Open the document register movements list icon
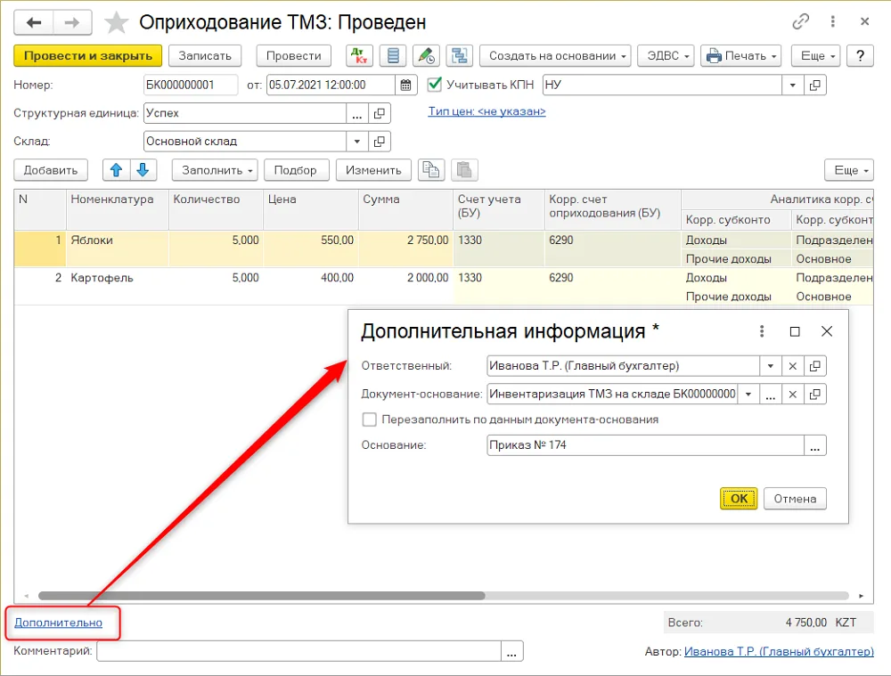The height and width of the screenshot is (676, 891). click(x=393, y=56)
